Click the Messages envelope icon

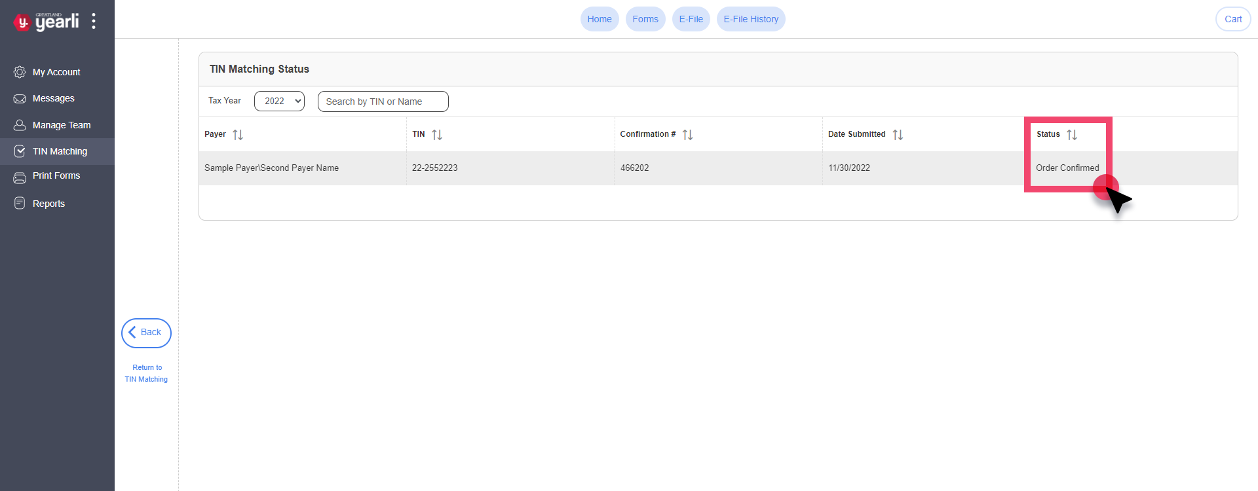point(20,99)
